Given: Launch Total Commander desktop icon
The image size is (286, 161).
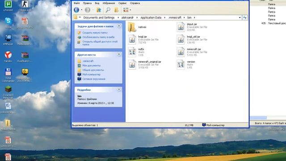Looking at the screenshot, I should (x=8, y=75).
